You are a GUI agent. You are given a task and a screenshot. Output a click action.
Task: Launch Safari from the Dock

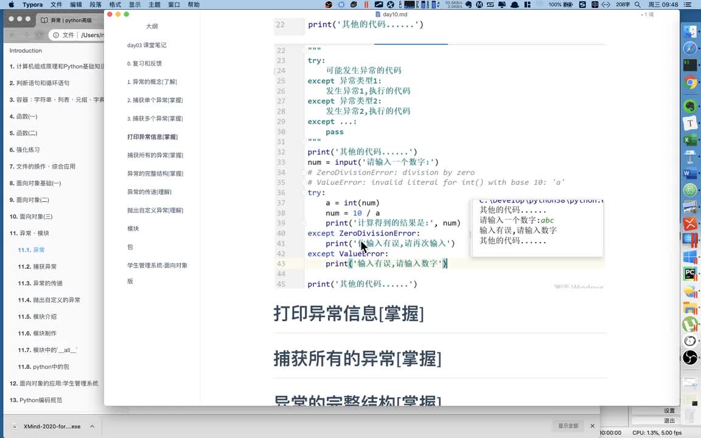690,48
